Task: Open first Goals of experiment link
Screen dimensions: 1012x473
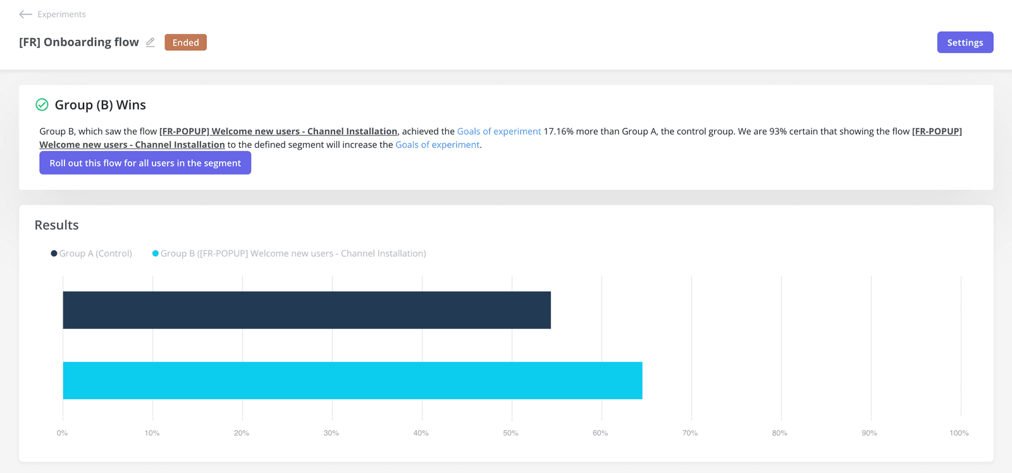Action: coord(499,132)
